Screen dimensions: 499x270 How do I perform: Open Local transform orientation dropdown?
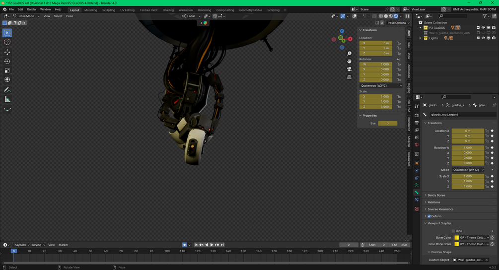click(x=191, y=16)
